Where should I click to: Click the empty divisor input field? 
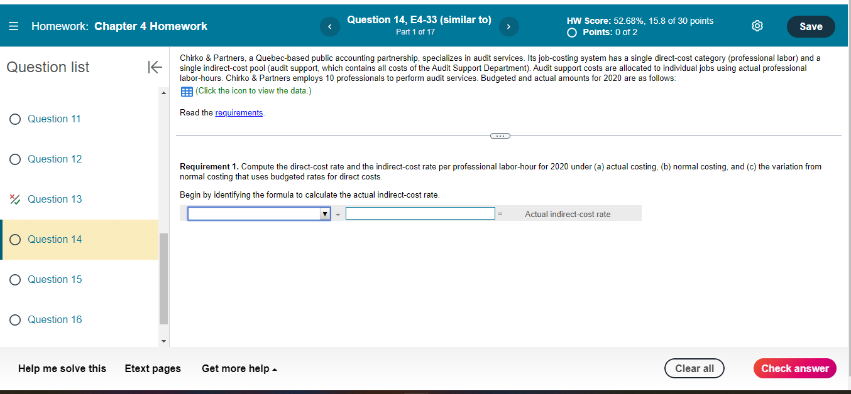[x=420, y=213]
